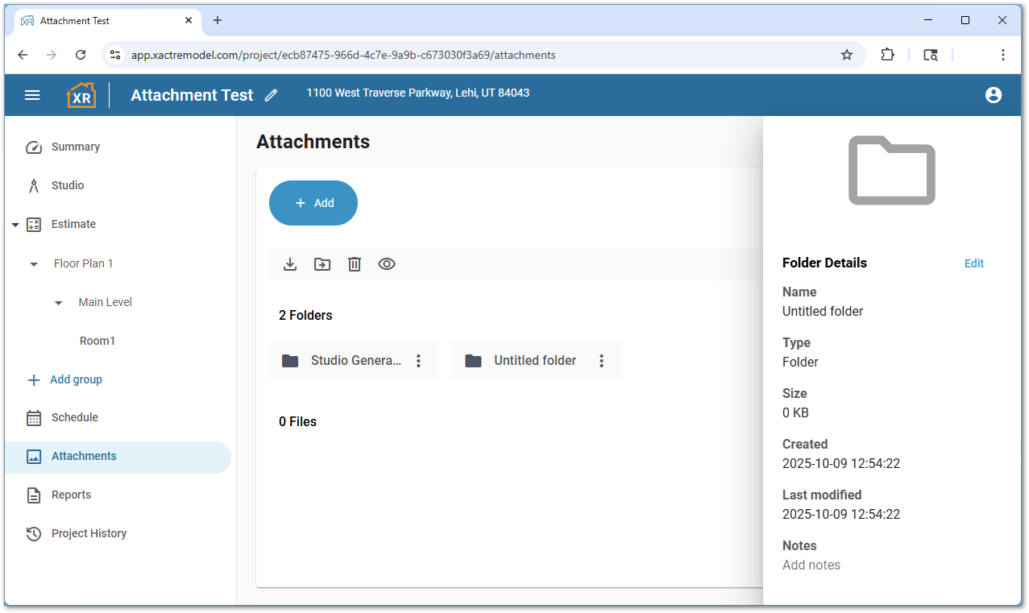Select Room1 in the estimate tree
The image size is (1029, 613).
98,341
